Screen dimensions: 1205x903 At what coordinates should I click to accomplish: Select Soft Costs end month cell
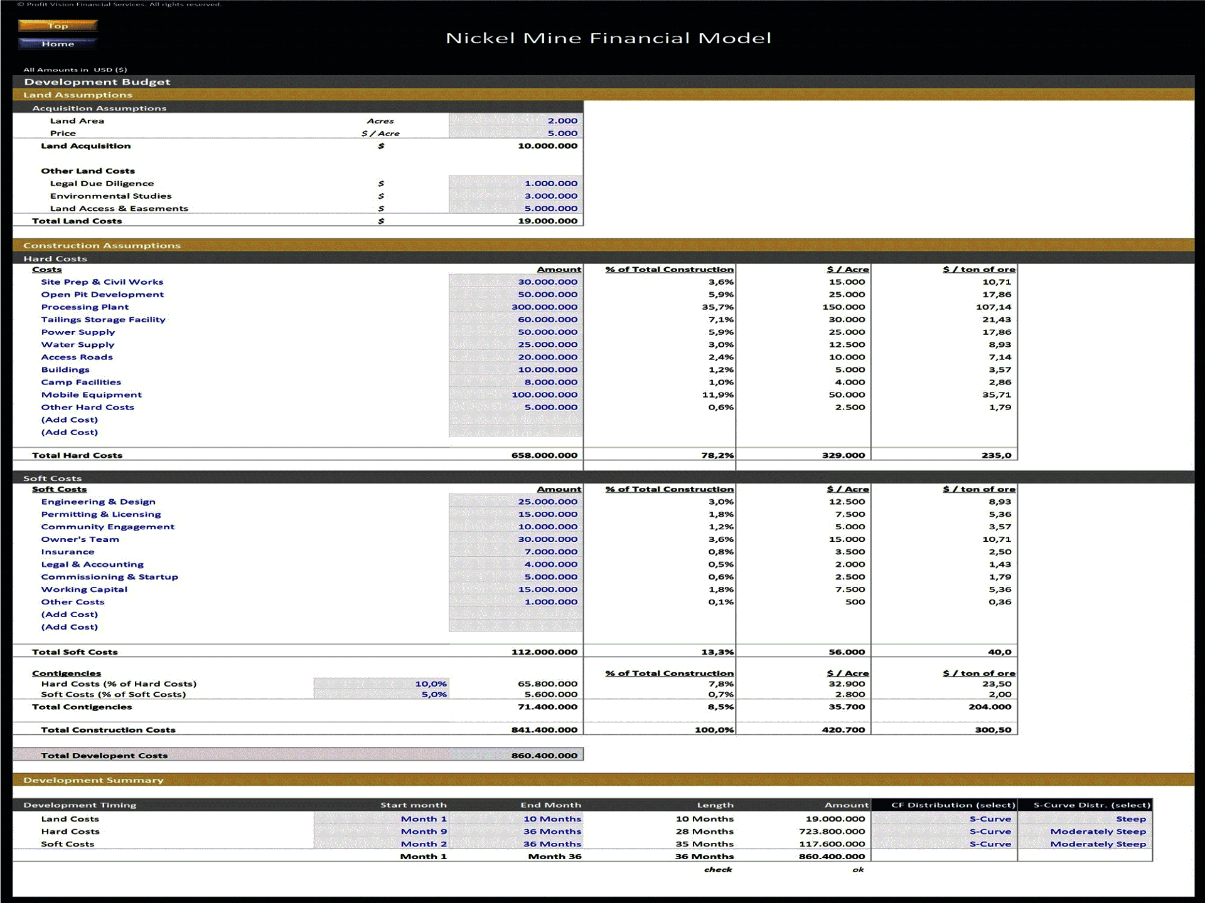(515, 844)
